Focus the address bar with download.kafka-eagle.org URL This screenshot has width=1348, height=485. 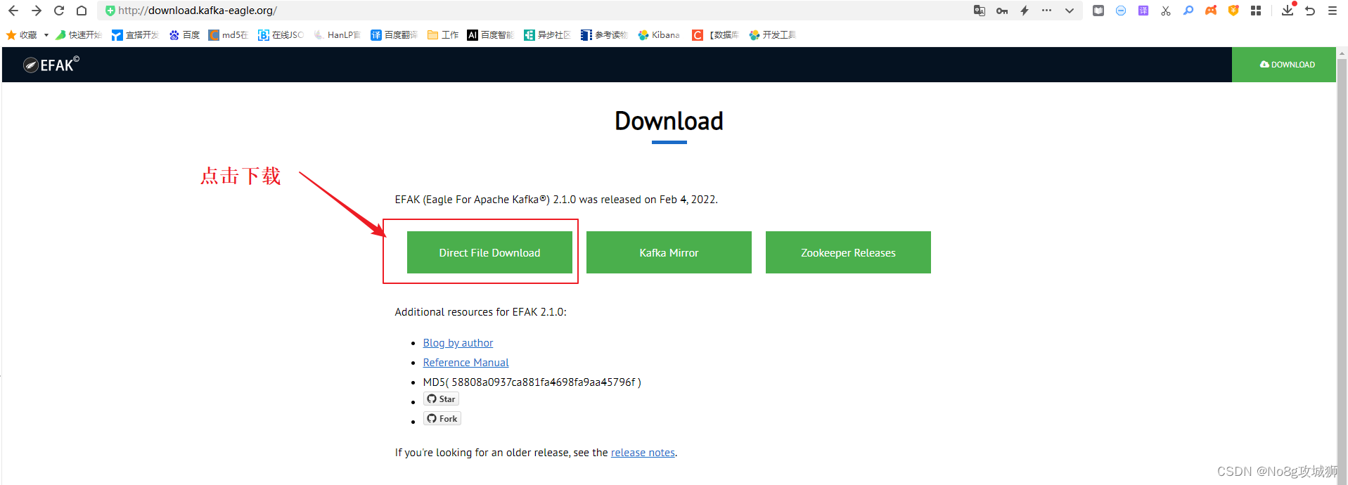click(x=534, y=11)
